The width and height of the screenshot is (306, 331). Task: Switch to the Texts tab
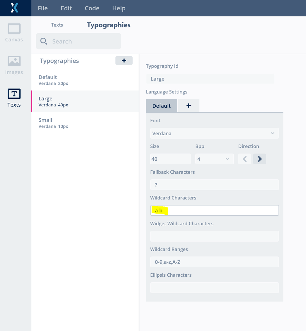click(57, 25)
